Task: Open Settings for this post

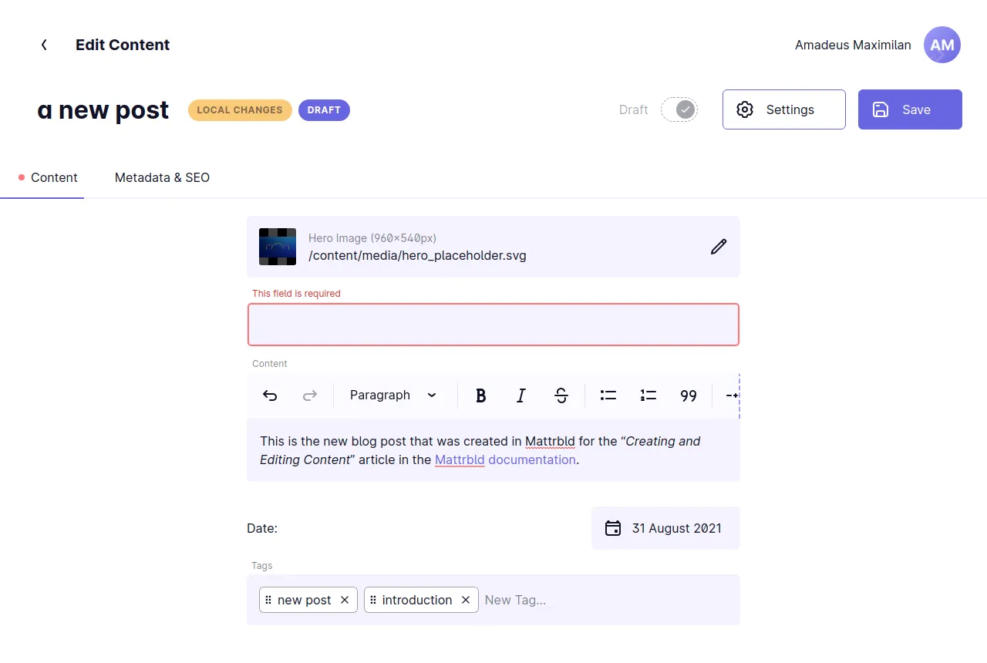Action: click(x=783, y=109)
